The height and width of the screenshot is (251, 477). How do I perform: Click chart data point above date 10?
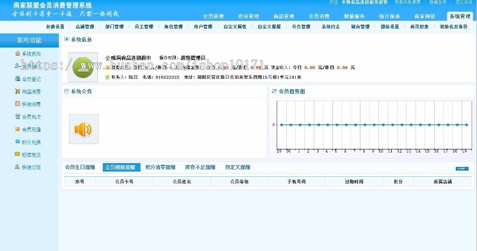[x=383, y=124]
